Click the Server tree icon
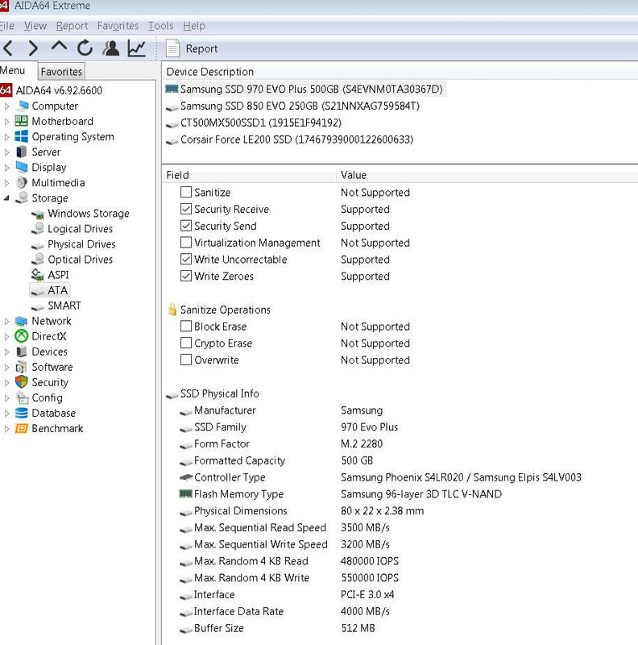Image resolution: width=638 pixels, height=645 pixels. pyautogui.click(x=22, y=152)
